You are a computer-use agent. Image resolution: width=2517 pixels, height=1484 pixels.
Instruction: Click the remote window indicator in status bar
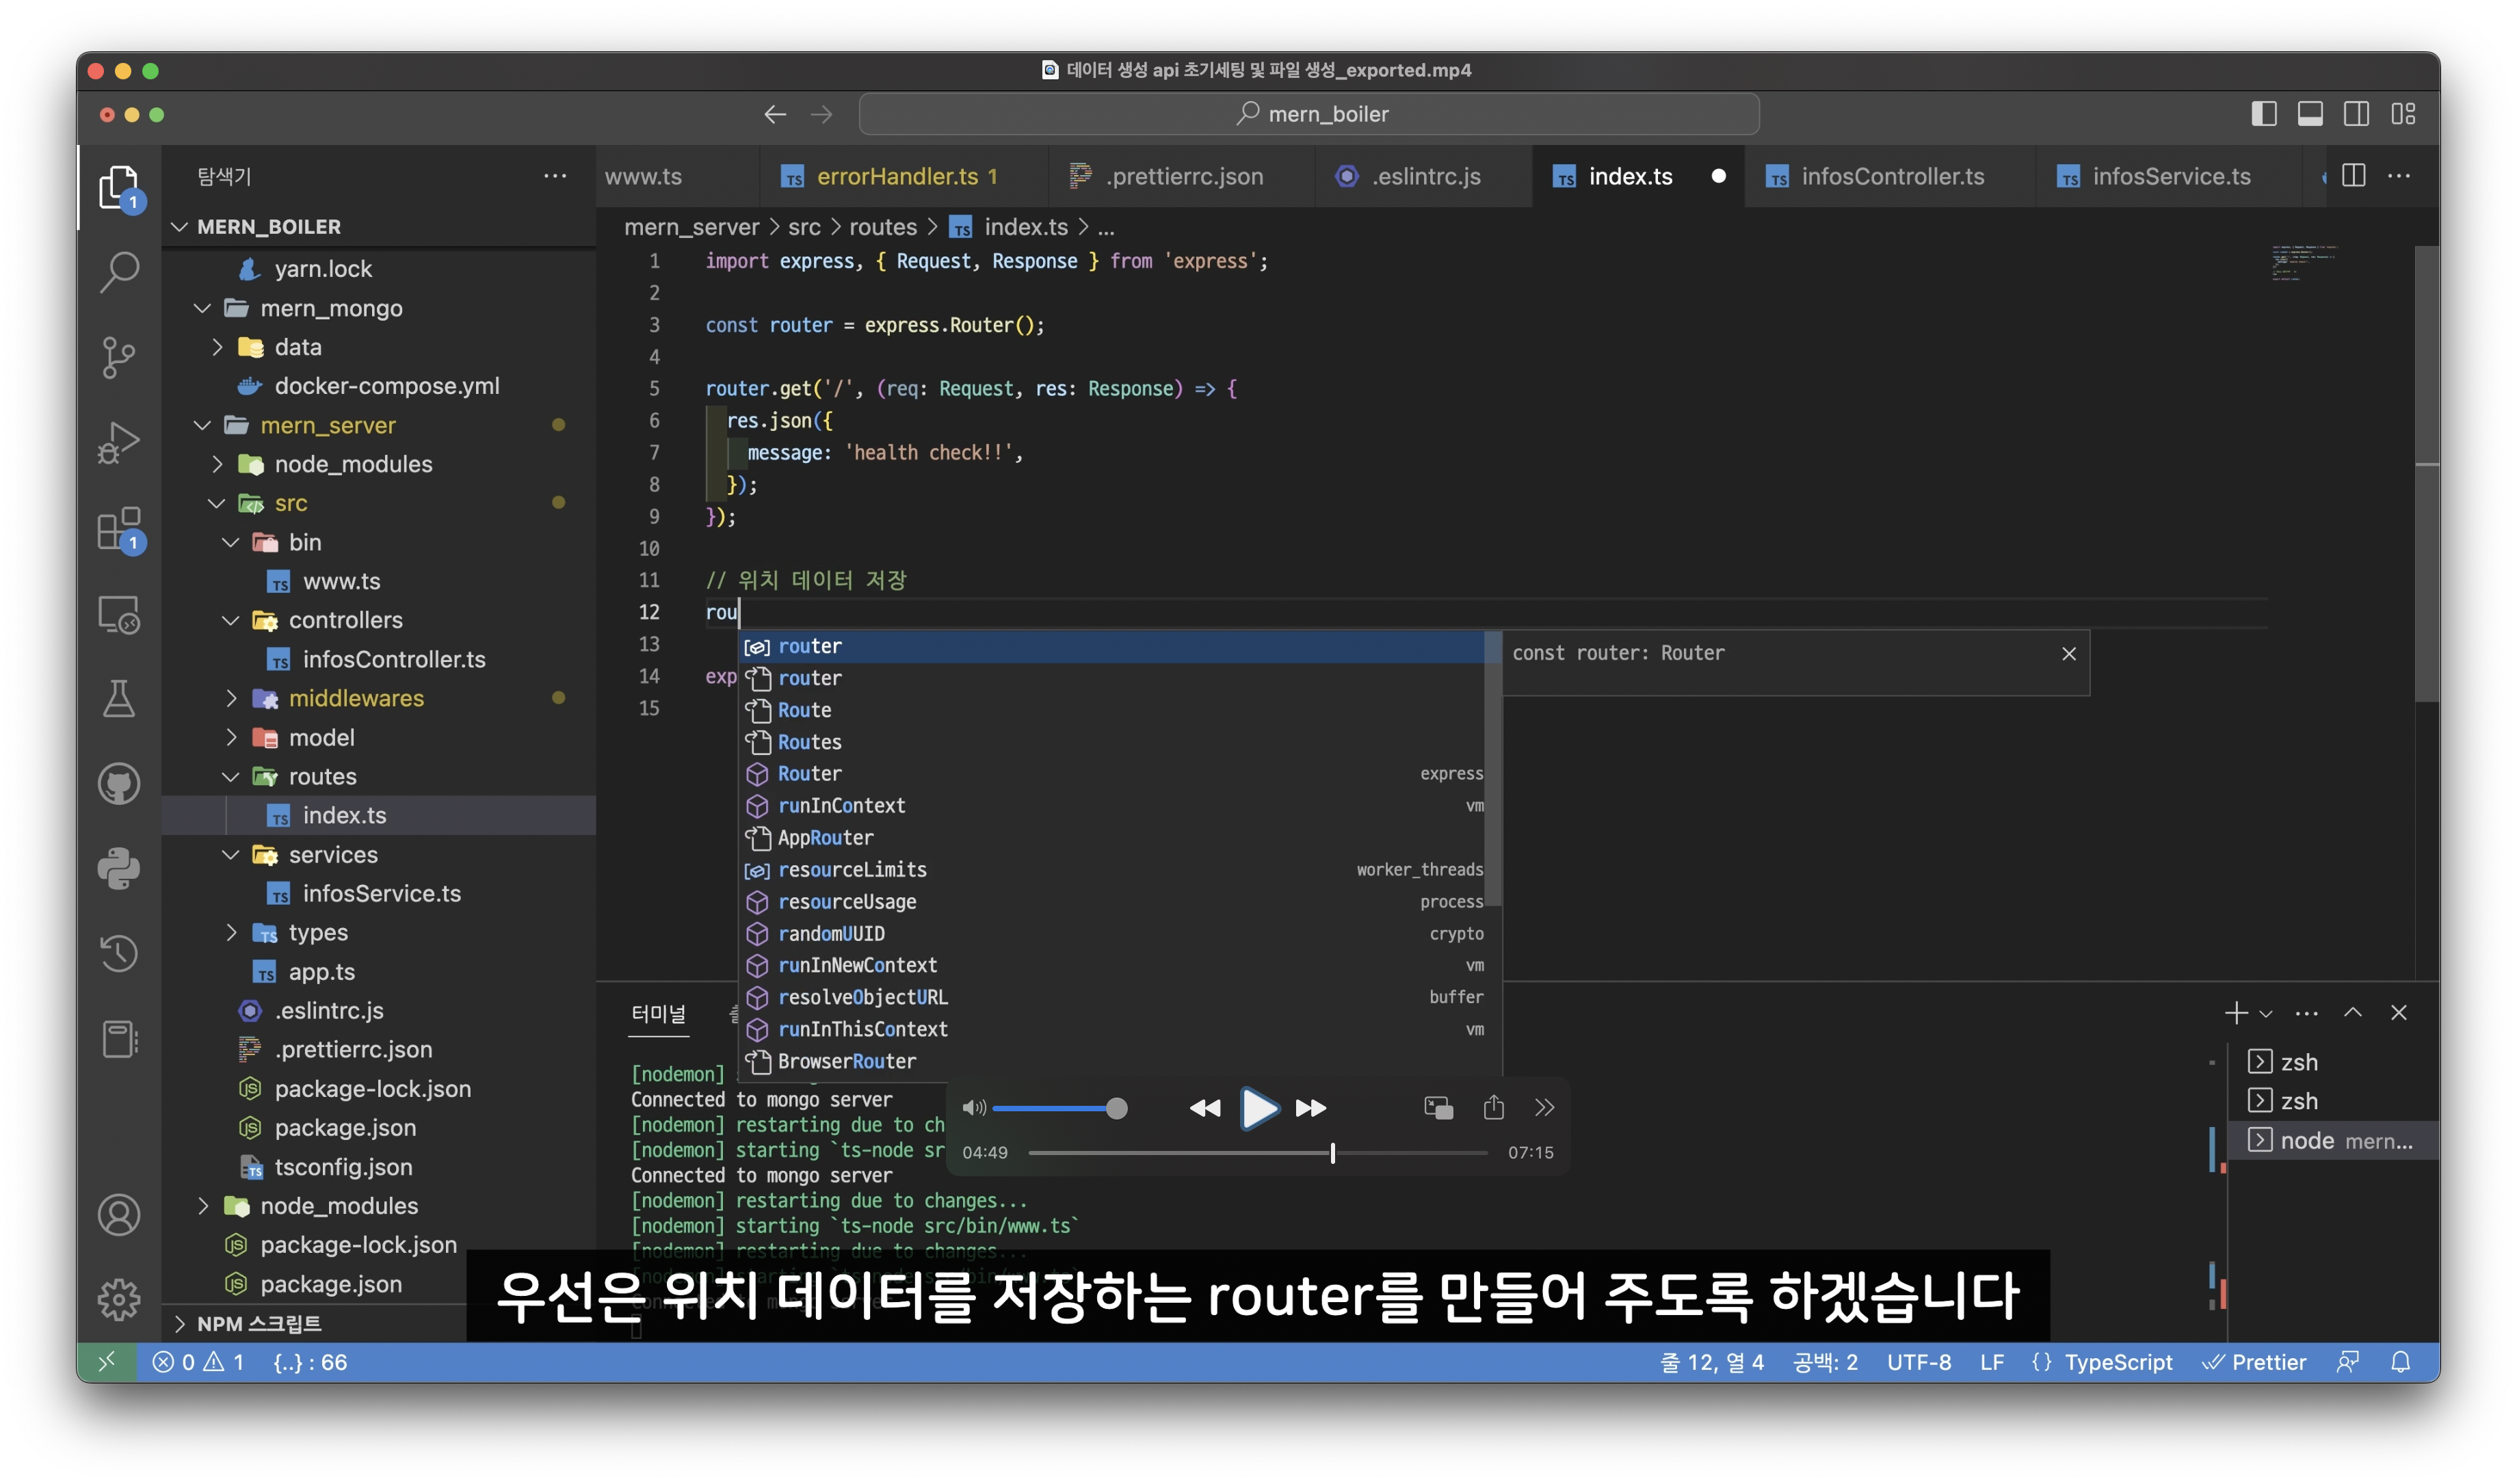(106, 1362)
